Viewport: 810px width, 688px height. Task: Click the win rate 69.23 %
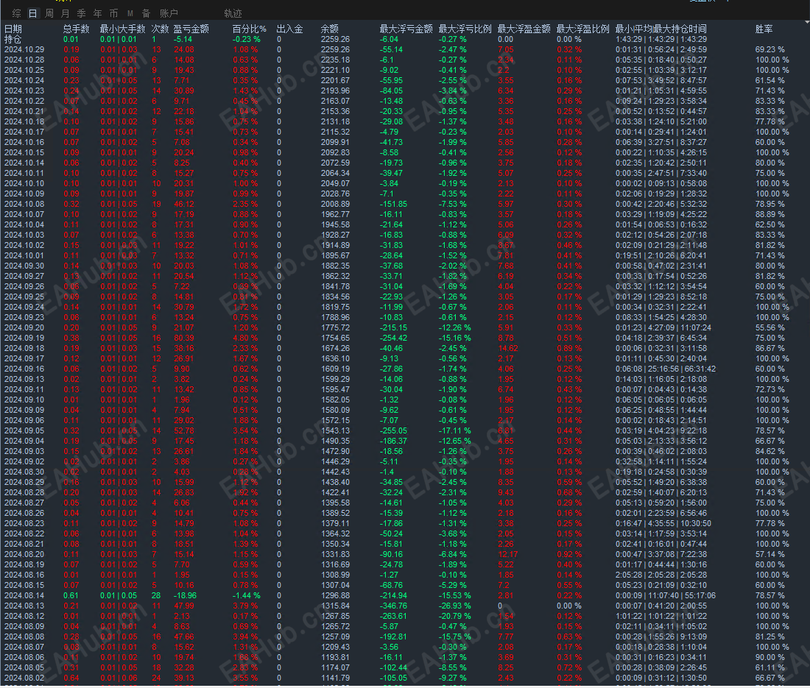769,49
